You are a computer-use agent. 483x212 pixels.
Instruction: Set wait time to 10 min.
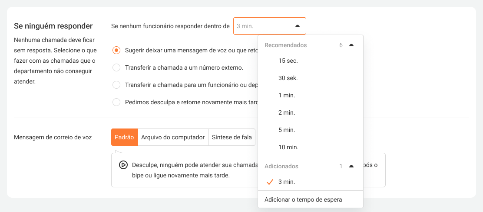pos(288,147)
